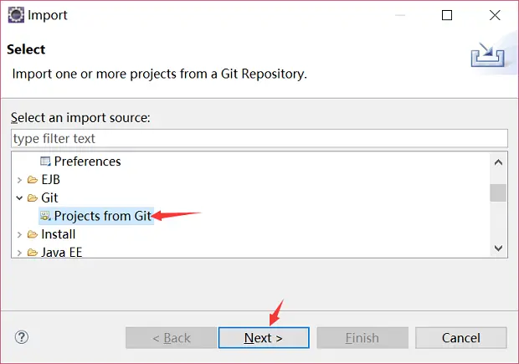Click the Next button
Viewport: 519px width, 364px height.
click(x=264, y=337)
